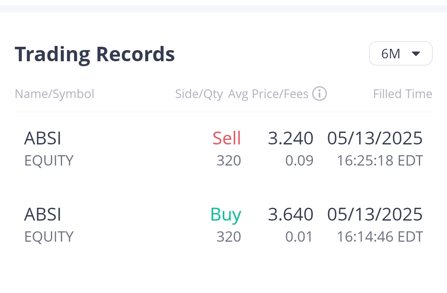Screen dimensions: 447x293
Task: Select the ABSI sell record symbol
Action: [x=43, y=138]
